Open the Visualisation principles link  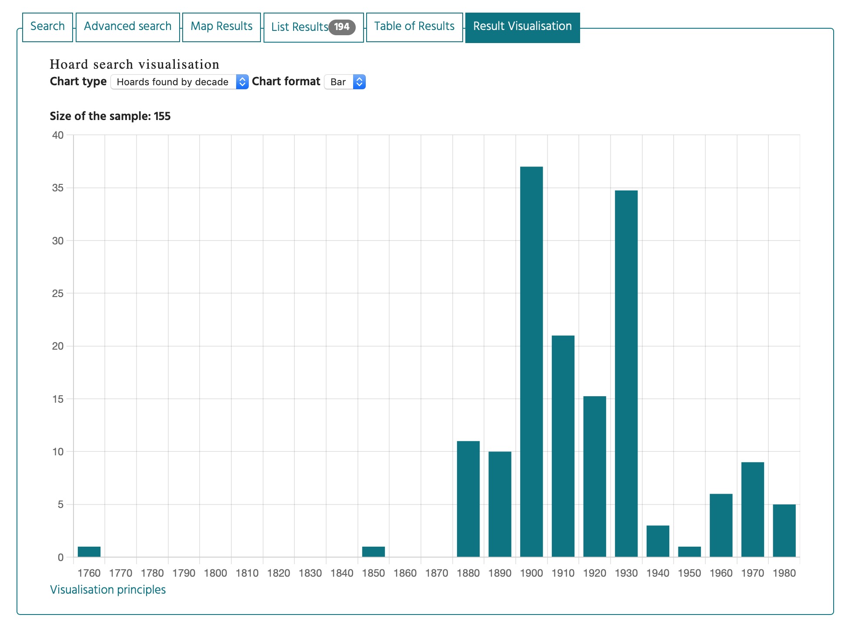point(108,590)
